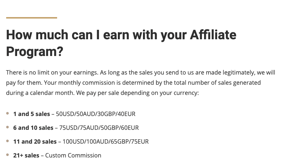Click the word "Affiliate" in the heading
The image size is (287, 168).
pyautogui.click(x=214, y=35)
